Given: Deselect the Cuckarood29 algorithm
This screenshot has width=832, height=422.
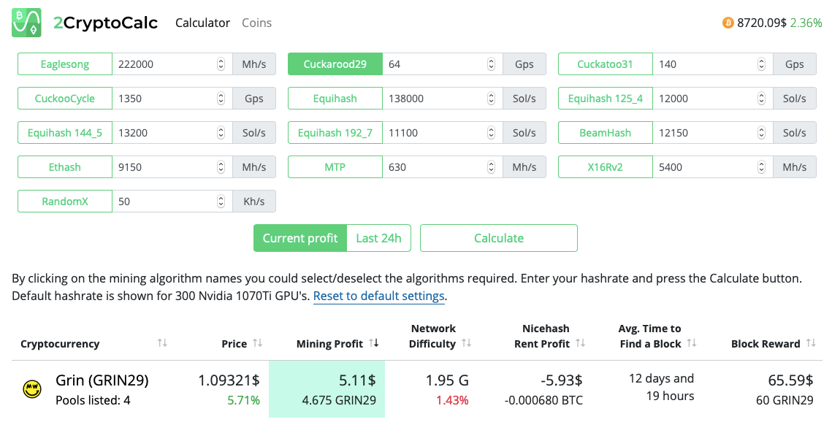Looking at the screenshot, I should tap(335, 64).
